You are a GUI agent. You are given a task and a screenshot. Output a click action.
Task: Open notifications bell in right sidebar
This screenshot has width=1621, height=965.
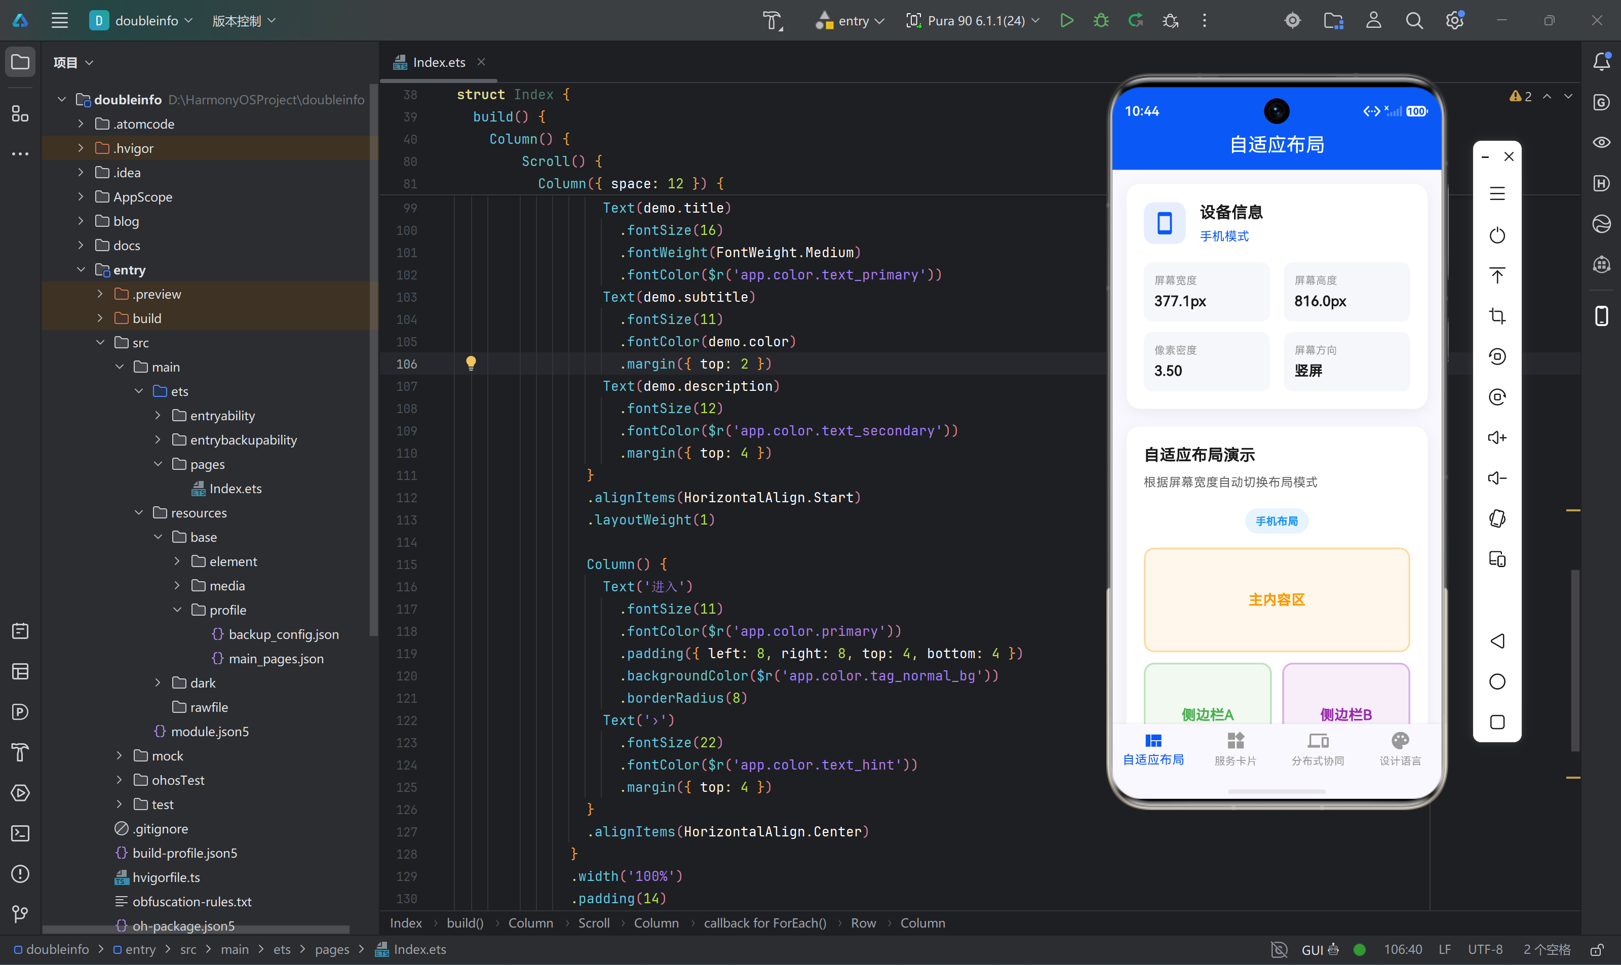pyautogui.click(x=1601, y=62)
